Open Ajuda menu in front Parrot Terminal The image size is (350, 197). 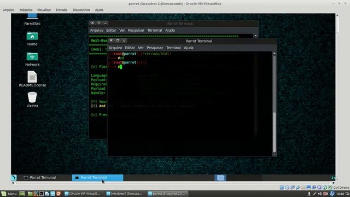pyautogui.click(x=189, y=48)
